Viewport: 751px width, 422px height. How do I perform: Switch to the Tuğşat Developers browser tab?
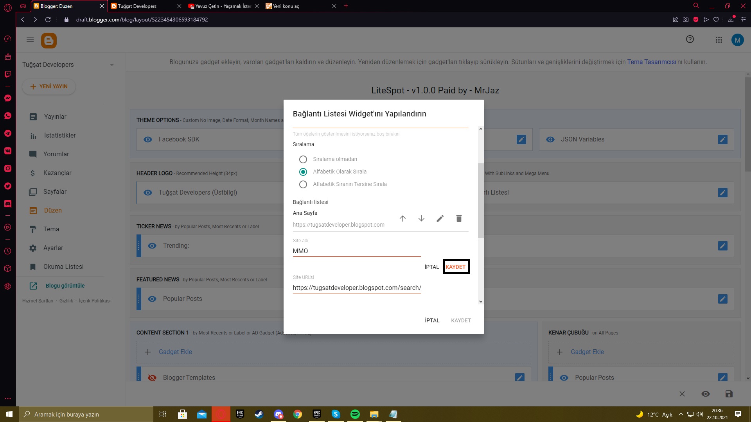tap(145, 6)
